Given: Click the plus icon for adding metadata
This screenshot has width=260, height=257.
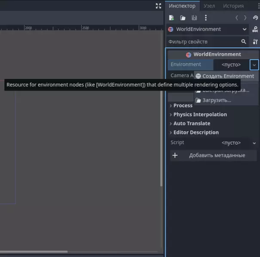Looking at the screenshot, I should pyautogui.click(x=175, y=155).
